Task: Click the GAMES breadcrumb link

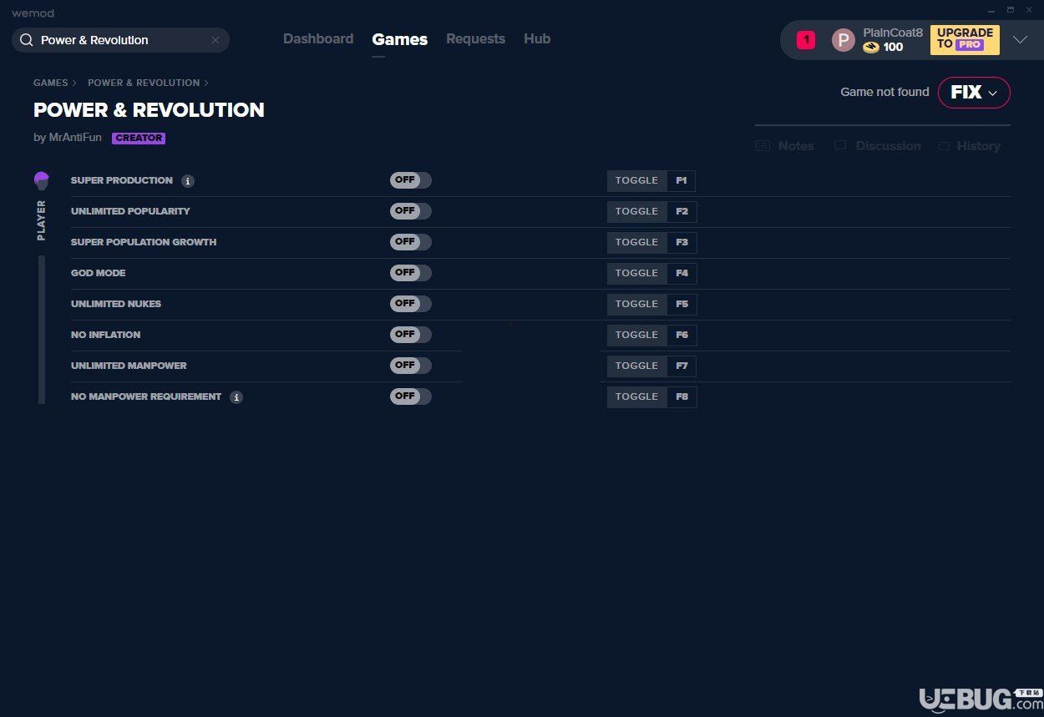Action: tap(51, 83)
